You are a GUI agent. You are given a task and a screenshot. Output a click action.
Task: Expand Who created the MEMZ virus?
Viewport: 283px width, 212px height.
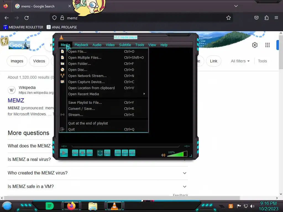pyautogui.click(x=98, y=173)
